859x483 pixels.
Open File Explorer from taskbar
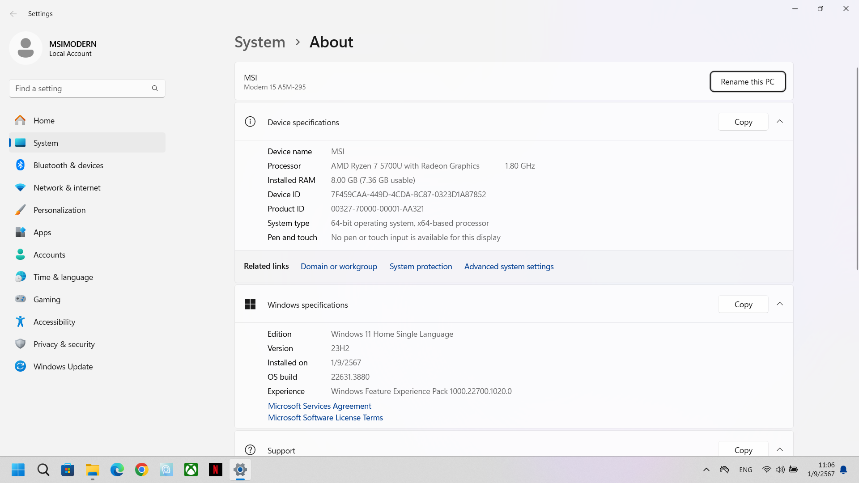point(93,470)
